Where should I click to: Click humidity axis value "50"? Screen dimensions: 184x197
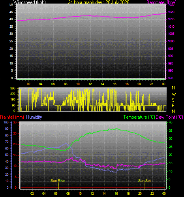(x=7, y=155)
